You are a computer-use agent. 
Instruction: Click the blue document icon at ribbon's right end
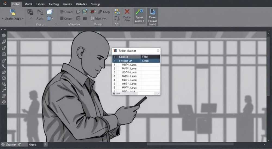click(153, 12)
